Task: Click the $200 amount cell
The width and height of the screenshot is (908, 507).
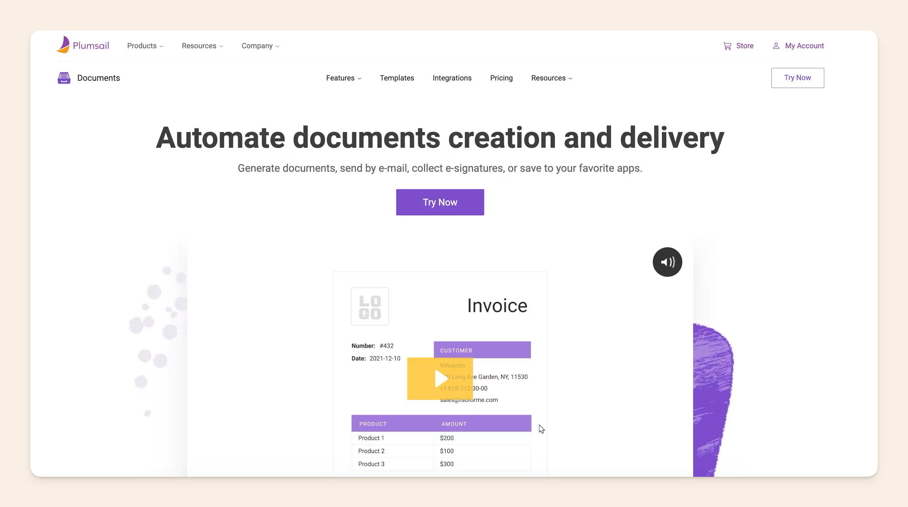Action: tap(482, 438)
